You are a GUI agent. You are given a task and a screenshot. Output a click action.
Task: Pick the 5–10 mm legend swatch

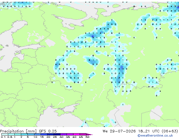pos(31,134)
